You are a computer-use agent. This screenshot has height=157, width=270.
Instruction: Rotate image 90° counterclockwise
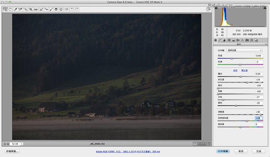click(x=72, y=9)
